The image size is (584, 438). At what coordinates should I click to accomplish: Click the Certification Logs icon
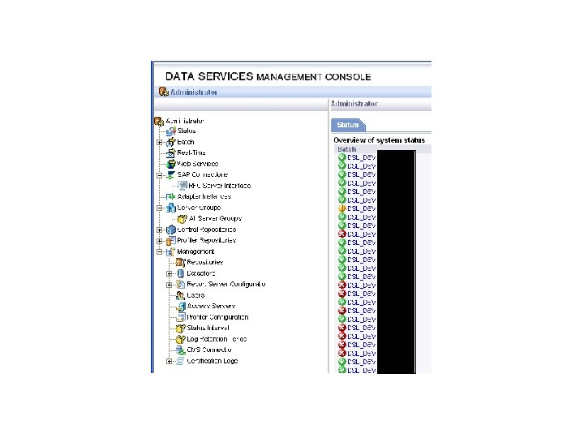(x=181, y=361)
